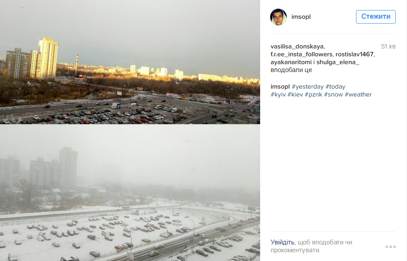Open the #pznk hashtag
Image resolution: width=407 pixels, height=261 pixels.
pos(313,95)
